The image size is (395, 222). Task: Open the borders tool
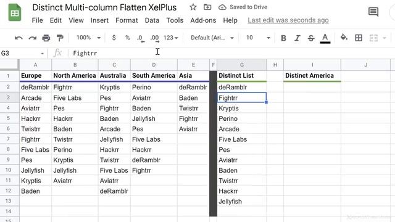click(359, 38)
